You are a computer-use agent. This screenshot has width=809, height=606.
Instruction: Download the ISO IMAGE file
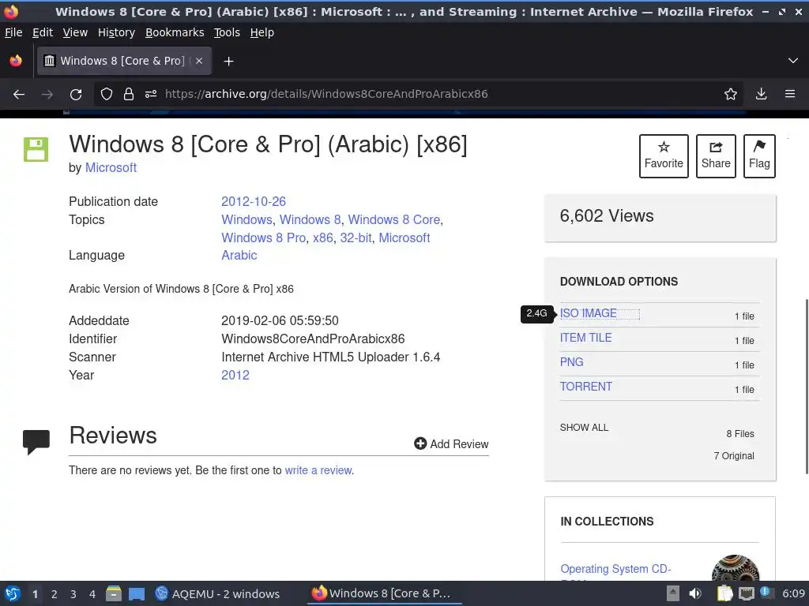[x=588, y=313]
